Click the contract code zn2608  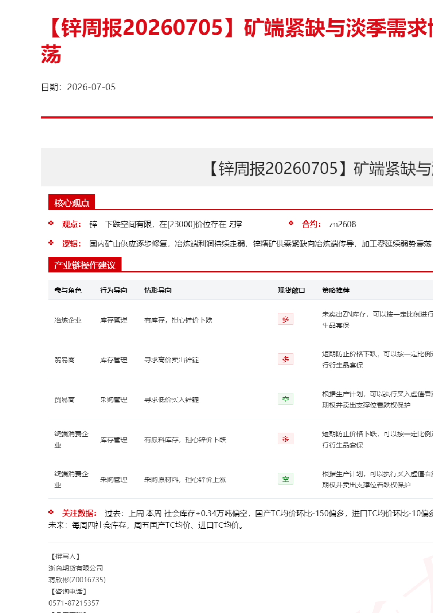[x=343, y=224]
